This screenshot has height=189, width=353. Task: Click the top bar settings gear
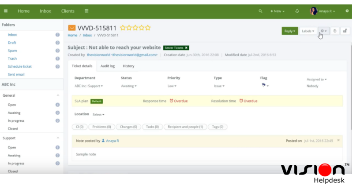click(347, 11)
